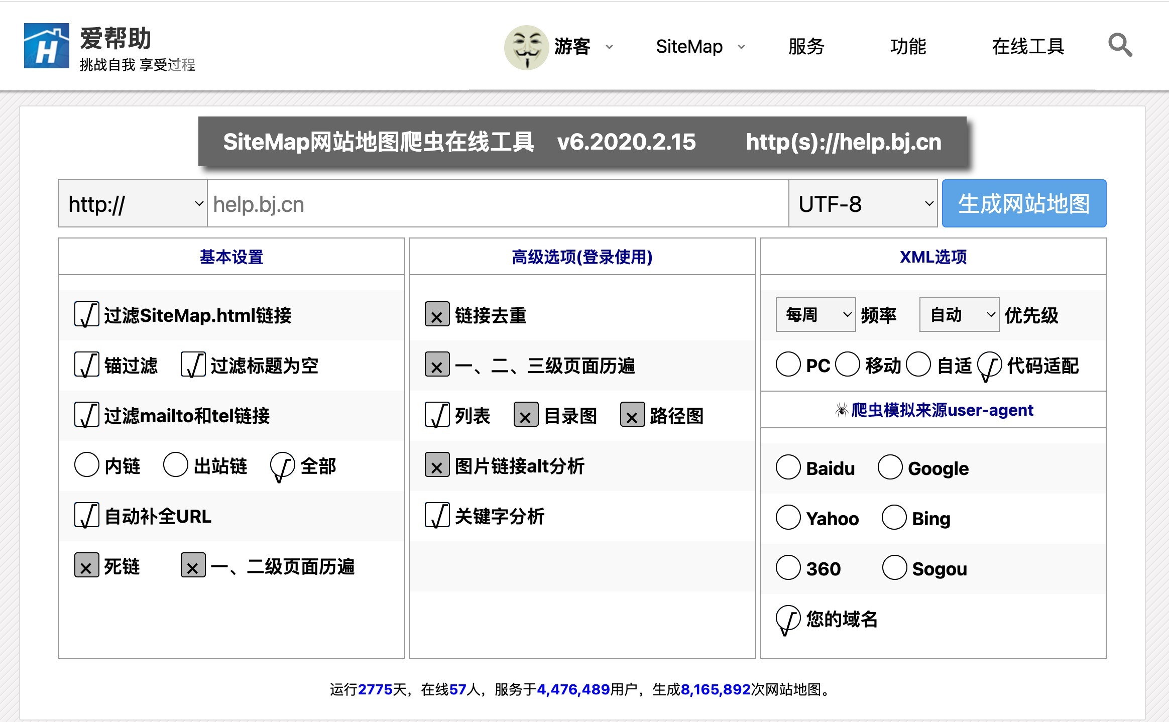
Task: Toggle the 链接去重 checkbox
Action: tap(437, 314)
